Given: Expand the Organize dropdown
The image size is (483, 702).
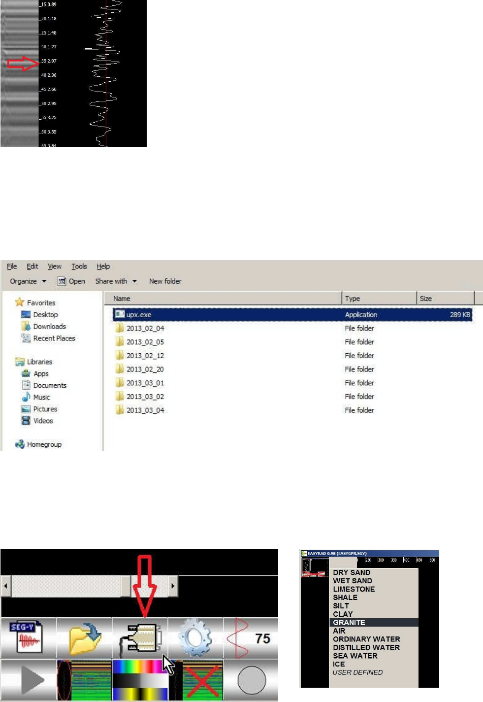Looking at the screenshot, I should click(28, 281).
